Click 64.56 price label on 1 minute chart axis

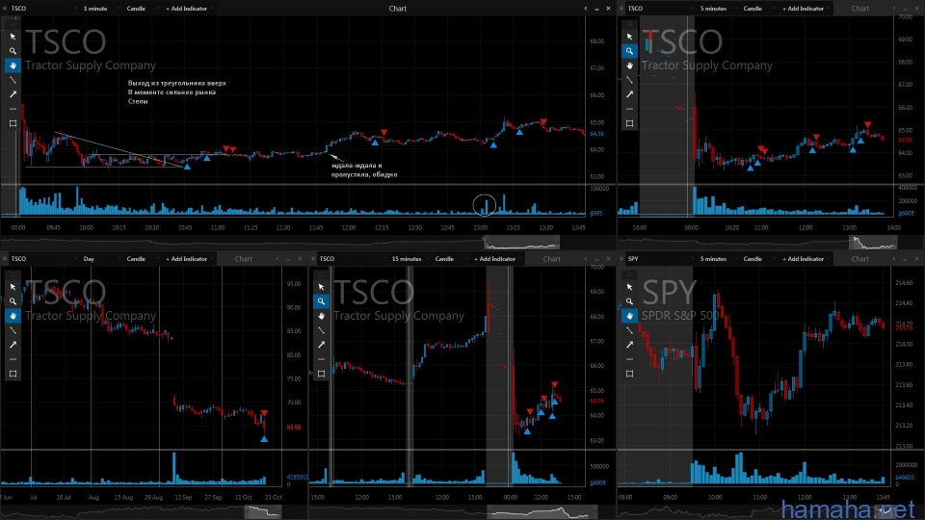pos(596,134)
